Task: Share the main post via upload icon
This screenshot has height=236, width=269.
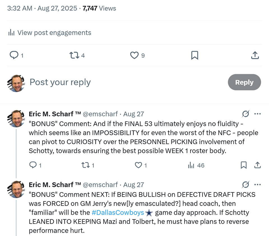Action: tap(255, 55)
